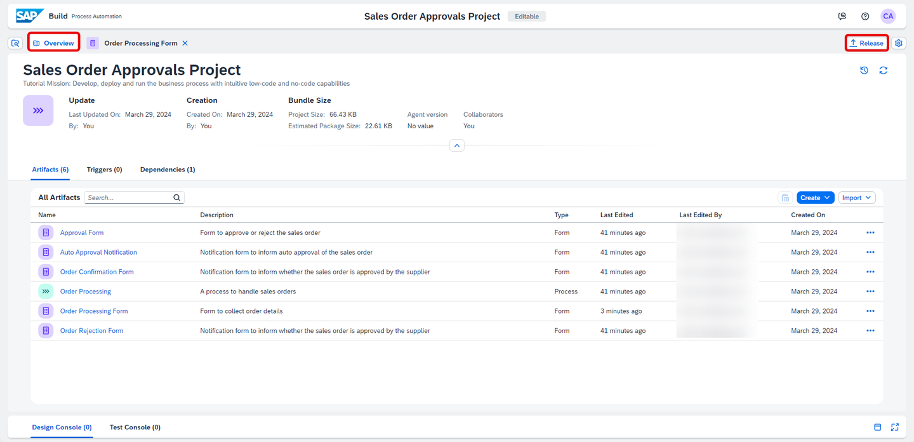Open the Order Confirmation Form link
914x442 pixels.
[x=97, y=272]
